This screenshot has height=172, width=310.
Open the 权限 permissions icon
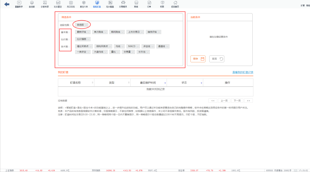[162, 4]
